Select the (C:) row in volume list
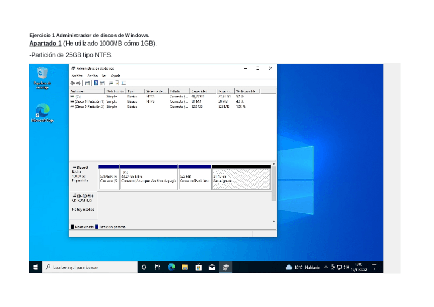This screenshot has width=434, height=307. [x=78, y=96]
